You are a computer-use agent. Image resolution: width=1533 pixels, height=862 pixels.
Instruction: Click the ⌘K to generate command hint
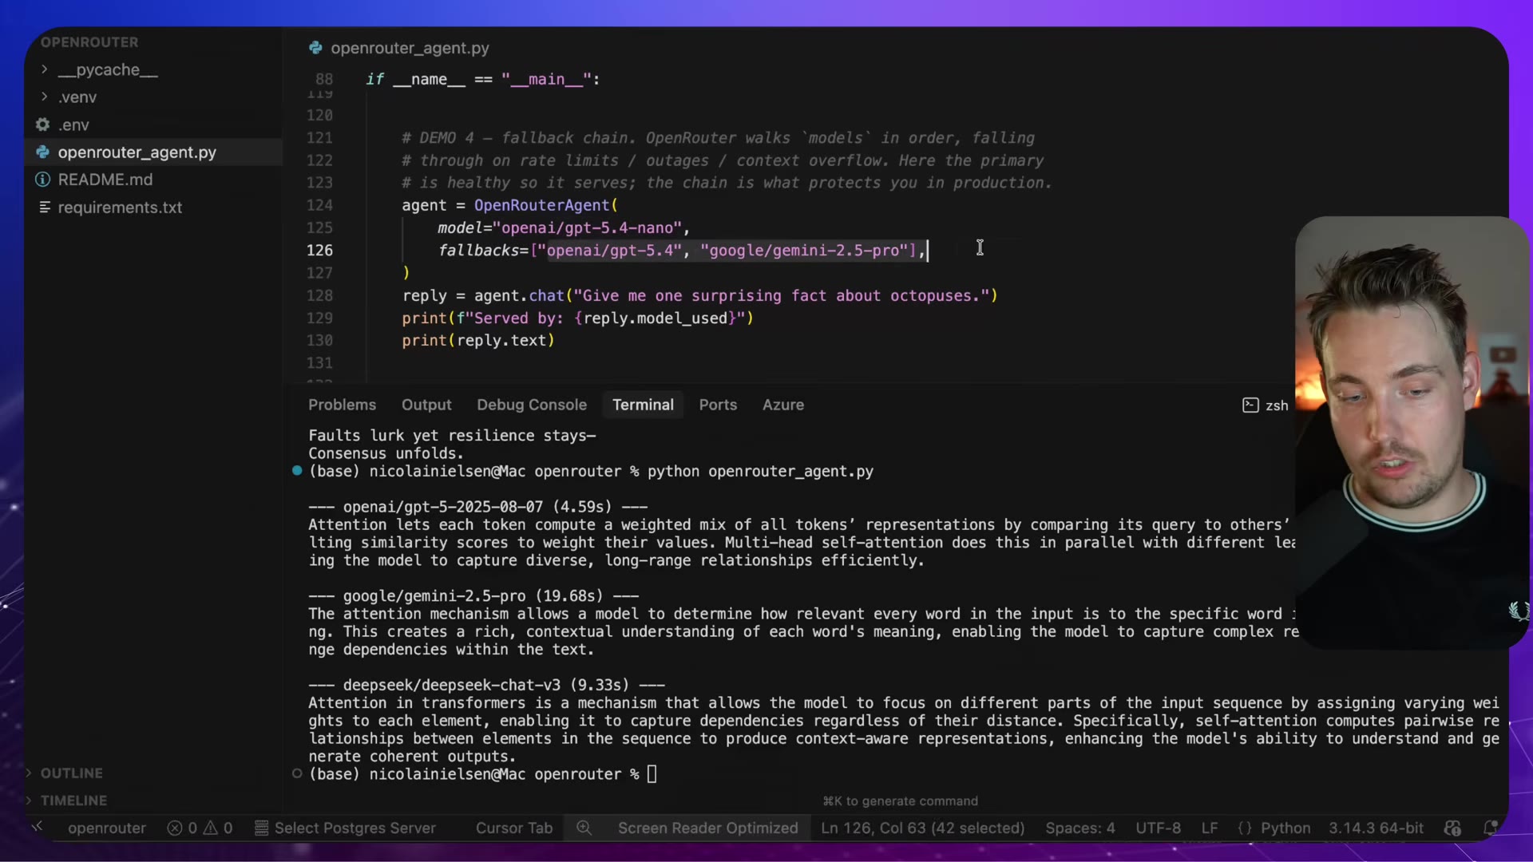click(x=900, y=801)
